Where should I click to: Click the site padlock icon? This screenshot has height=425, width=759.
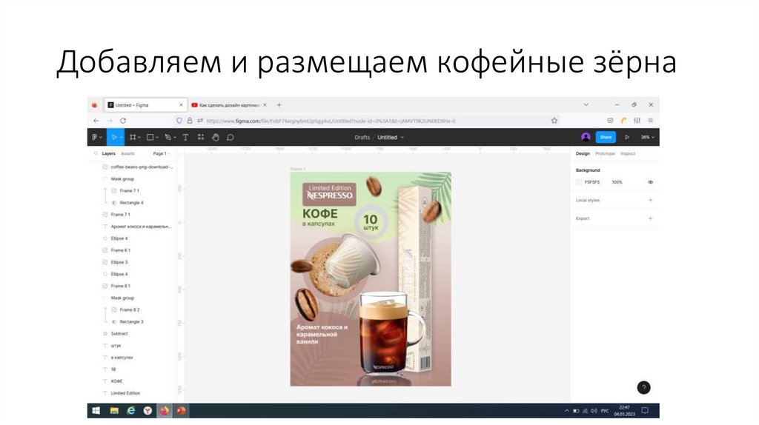tap(190, 121)
